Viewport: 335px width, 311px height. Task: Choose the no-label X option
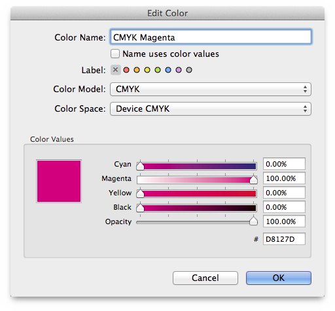[x=116, y=70]
